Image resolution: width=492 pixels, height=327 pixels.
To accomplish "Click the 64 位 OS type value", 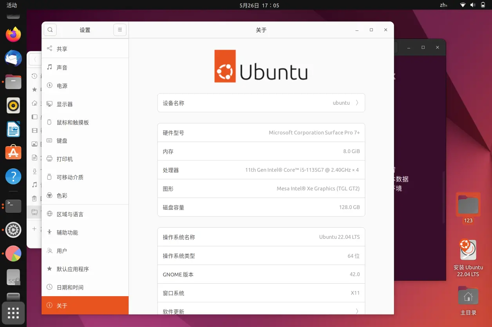I will point(353,256).
